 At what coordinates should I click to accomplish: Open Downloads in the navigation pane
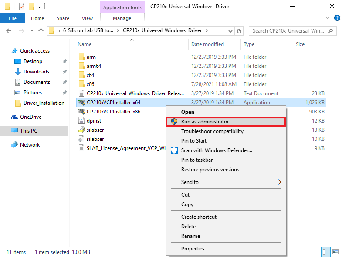(x=36, y=72)
